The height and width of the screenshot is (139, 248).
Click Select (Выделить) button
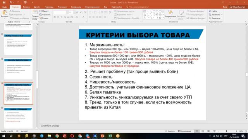click(215, 18)
